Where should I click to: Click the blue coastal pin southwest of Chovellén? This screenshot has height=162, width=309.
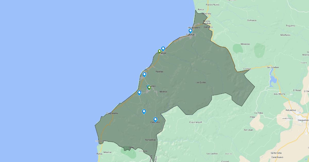tap(139, 93)
